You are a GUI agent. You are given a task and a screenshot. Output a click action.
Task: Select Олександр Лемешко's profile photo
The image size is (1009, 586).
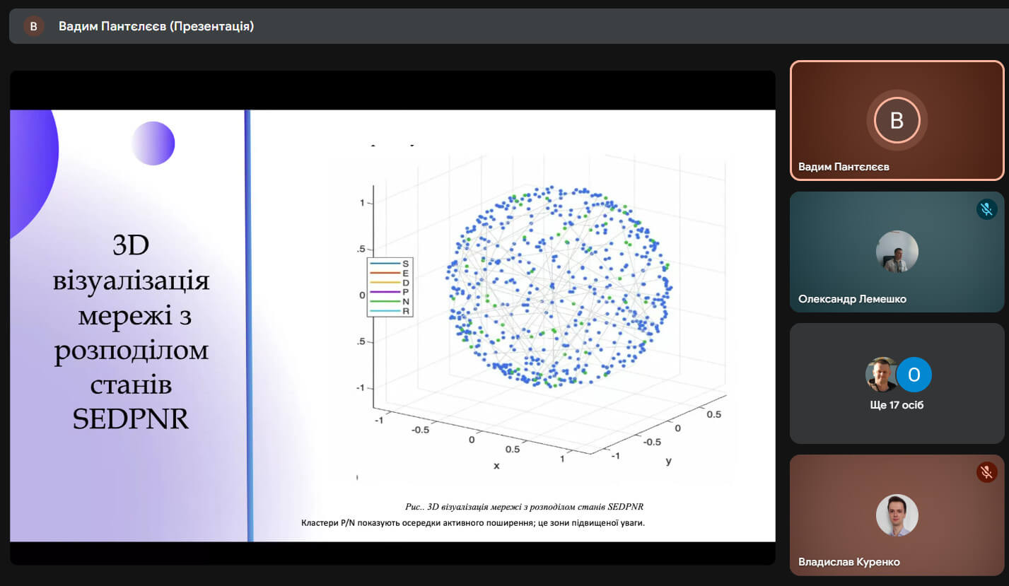[x=897, y=252]
